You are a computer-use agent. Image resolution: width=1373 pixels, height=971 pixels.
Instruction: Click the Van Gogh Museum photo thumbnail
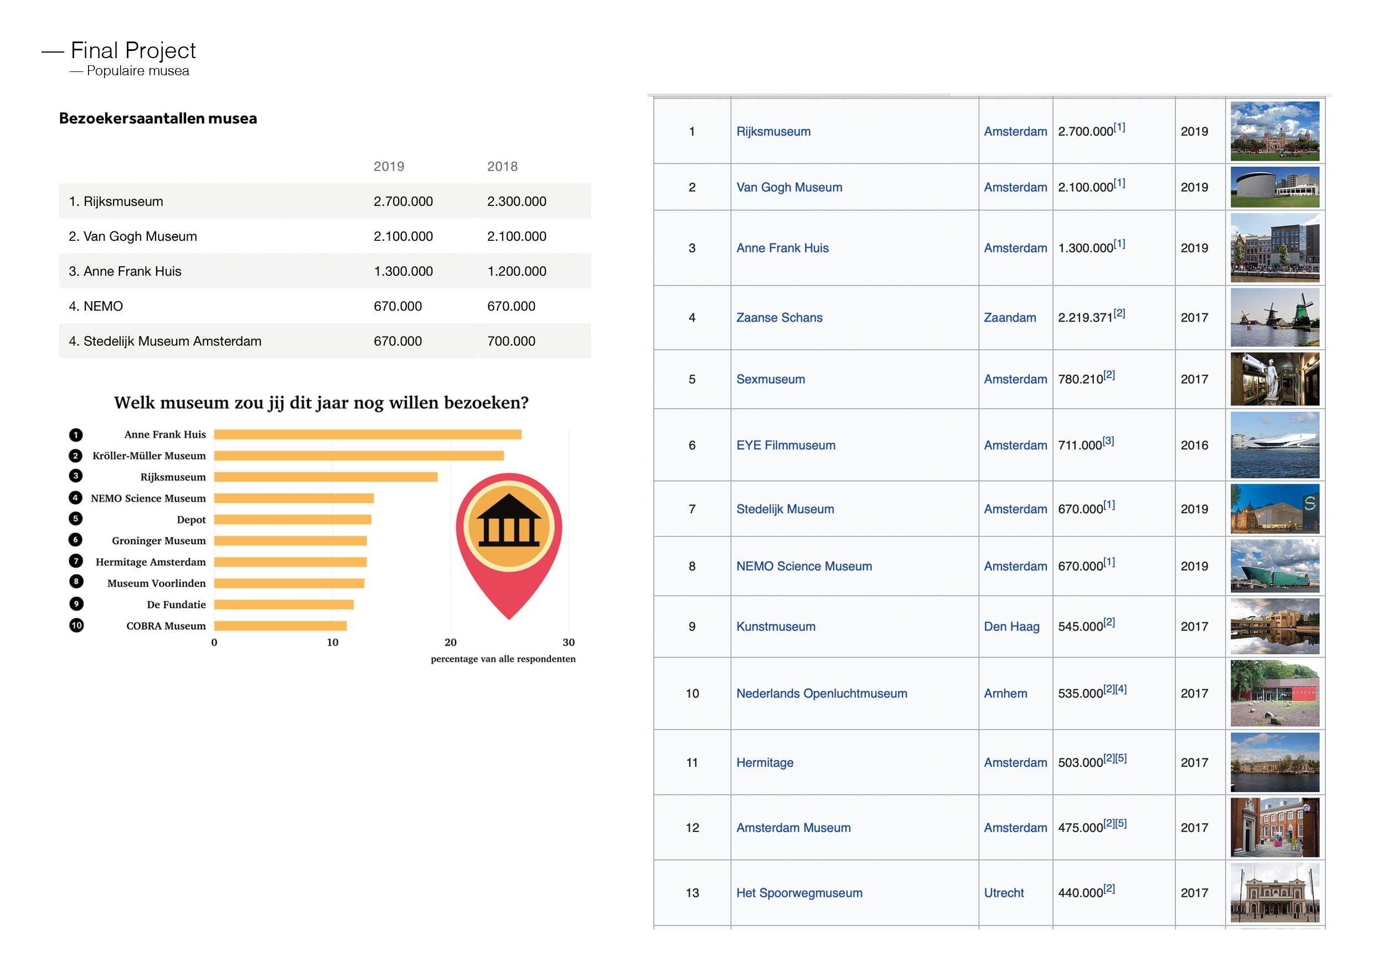1274,187
